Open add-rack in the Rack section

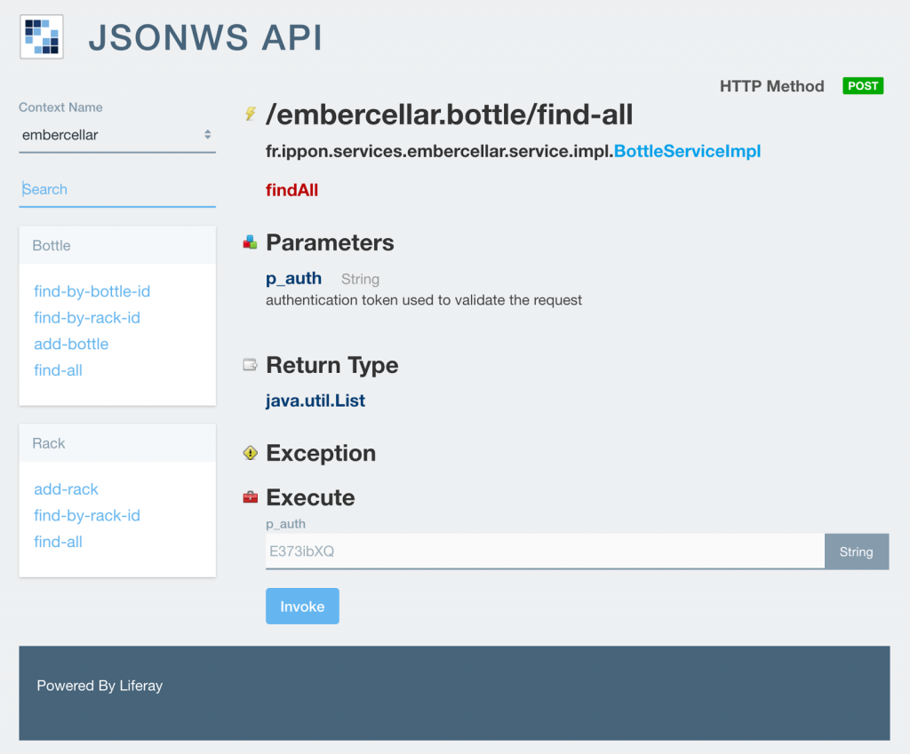(66, 489)
